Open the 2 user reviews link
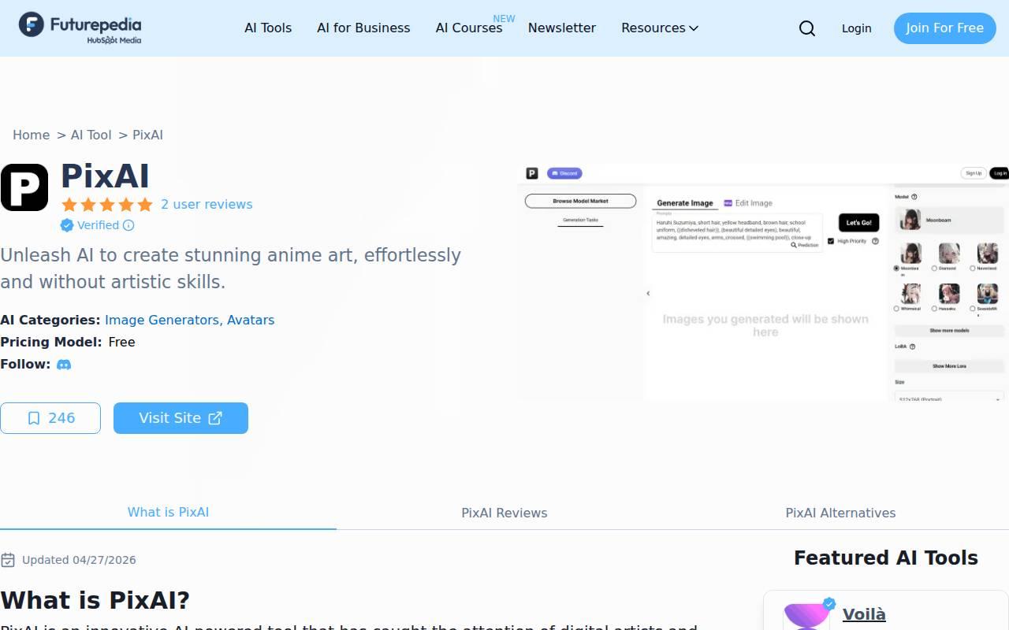 coord(207,205)
